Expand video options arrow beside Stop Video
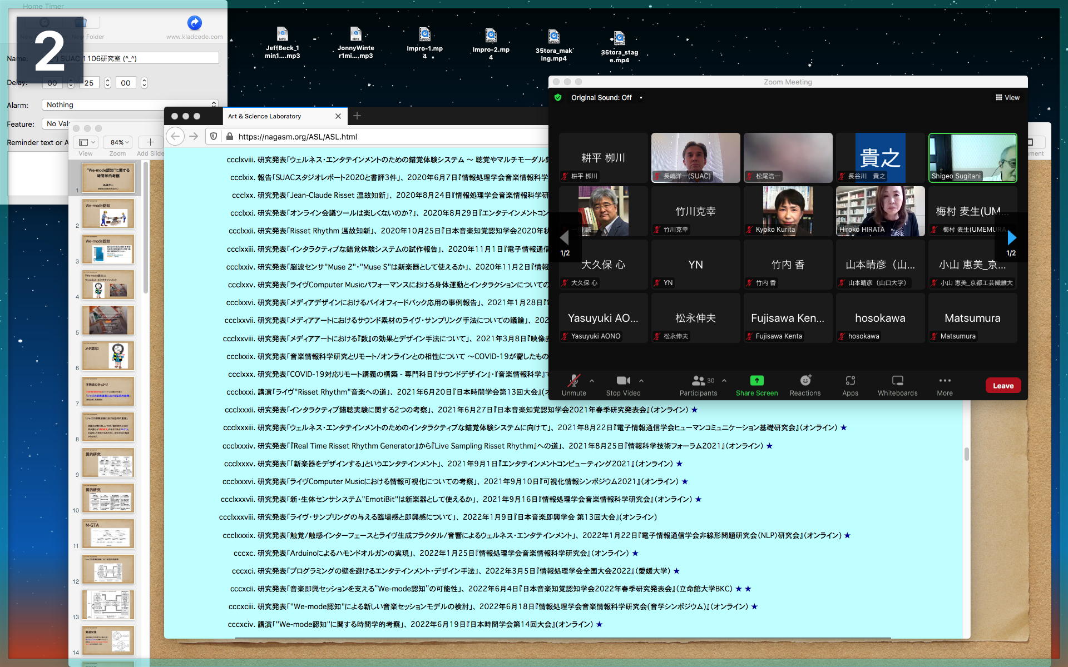The image size is (1068, 667). tap(641, 381)
